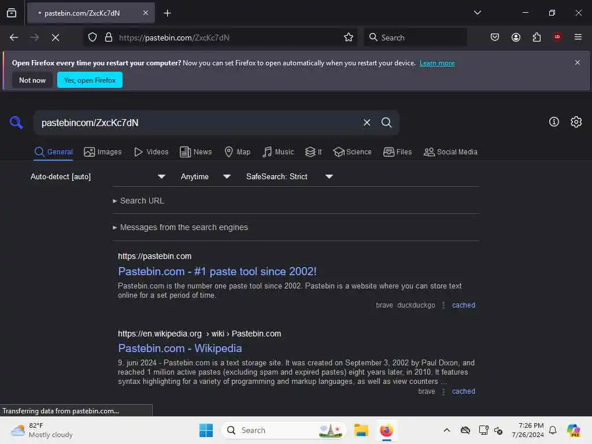
Task: Switch to Map category
Action: [x=238, y=152]
